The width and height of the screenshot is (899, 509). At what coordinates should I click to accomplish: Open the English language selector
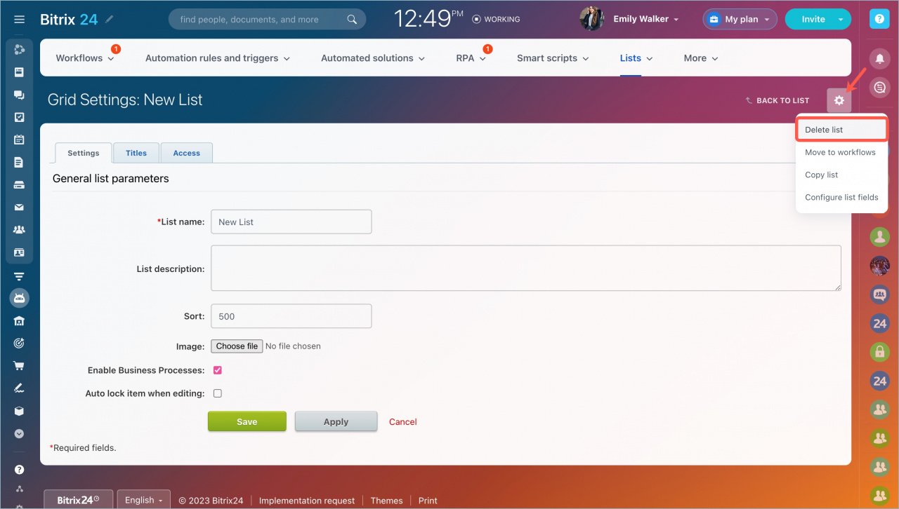click(143, 500)
